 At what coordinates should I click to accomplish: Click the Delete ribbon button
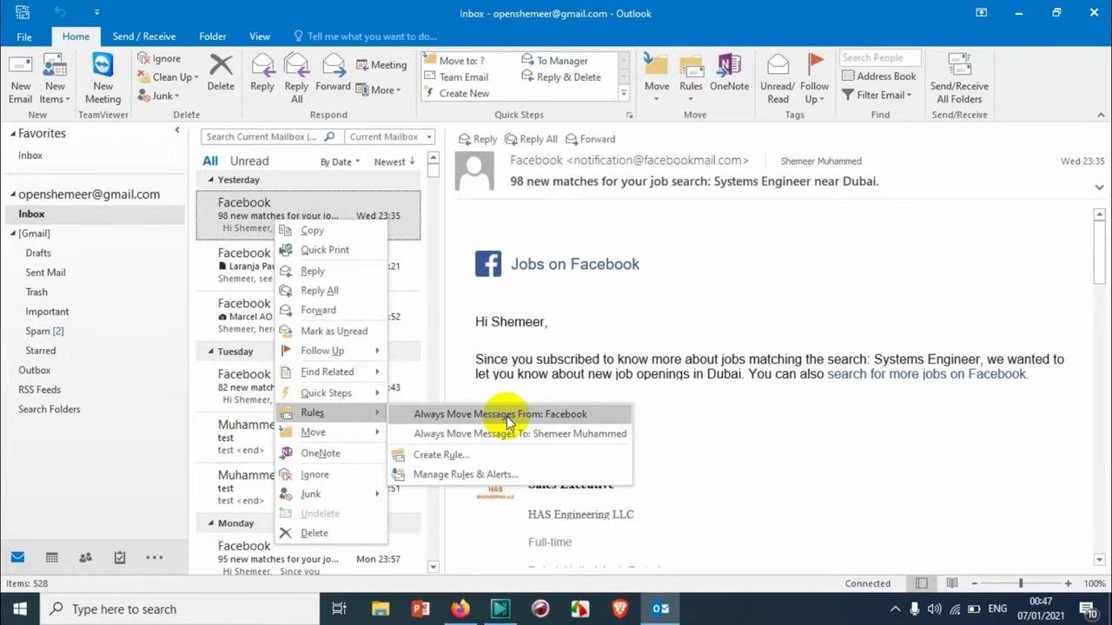pos(221,73)
